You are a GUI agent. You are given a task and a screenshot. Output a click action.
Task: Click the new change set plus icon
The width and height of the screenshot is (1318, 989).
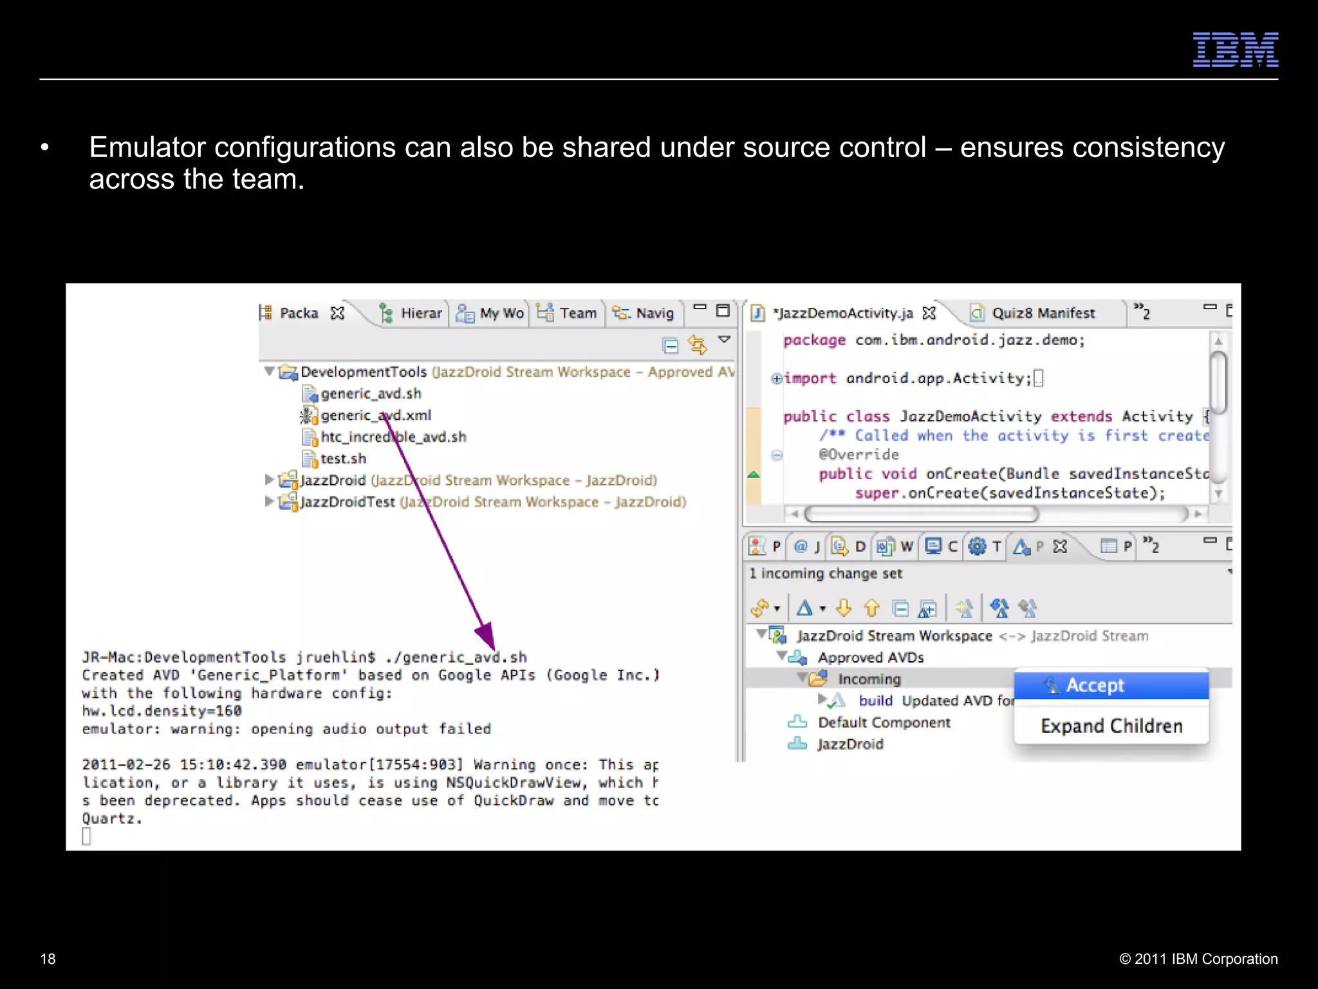point(927,608)
